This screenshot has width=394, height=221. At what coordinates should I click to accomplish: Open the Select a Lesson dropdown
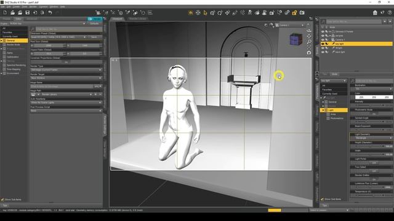click(x=329, y=210)
